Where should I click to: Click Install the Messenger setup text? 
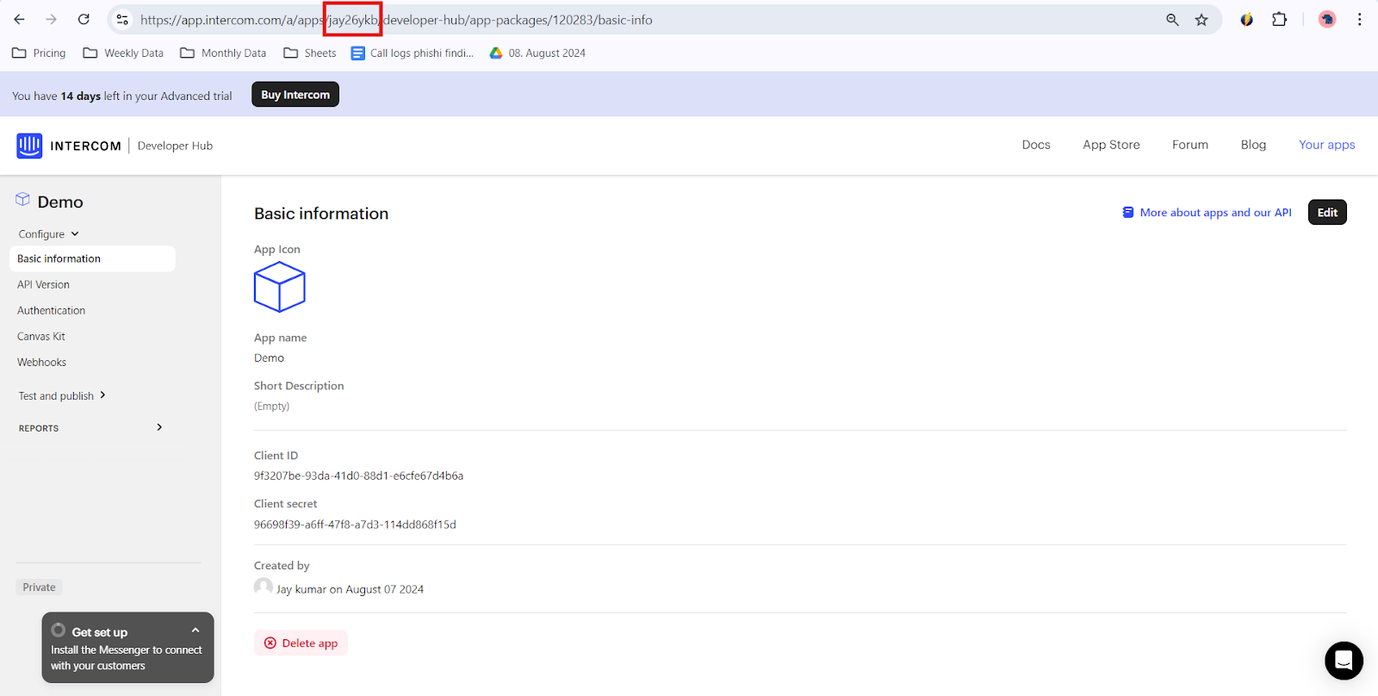(x=126, y=658)
